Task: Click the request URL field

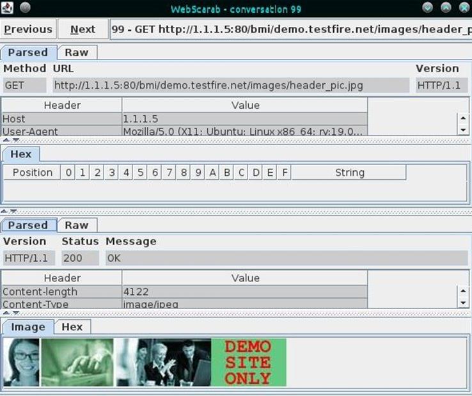Action: tap(230, 85)
